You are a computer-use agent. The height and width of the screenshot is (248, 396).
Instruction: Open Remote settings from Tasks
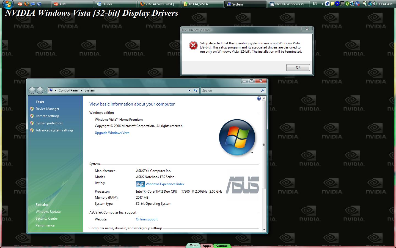(47, 116)
